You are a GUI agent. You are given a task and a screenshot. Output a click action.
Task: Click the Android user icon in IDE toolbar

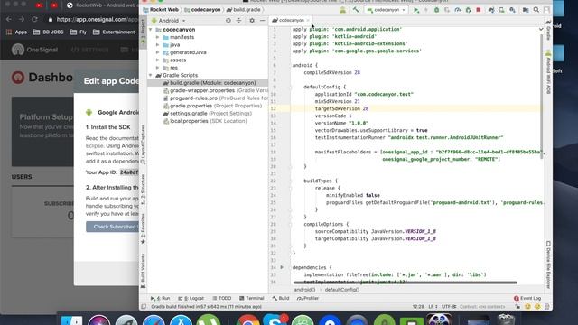coord(342,10)
